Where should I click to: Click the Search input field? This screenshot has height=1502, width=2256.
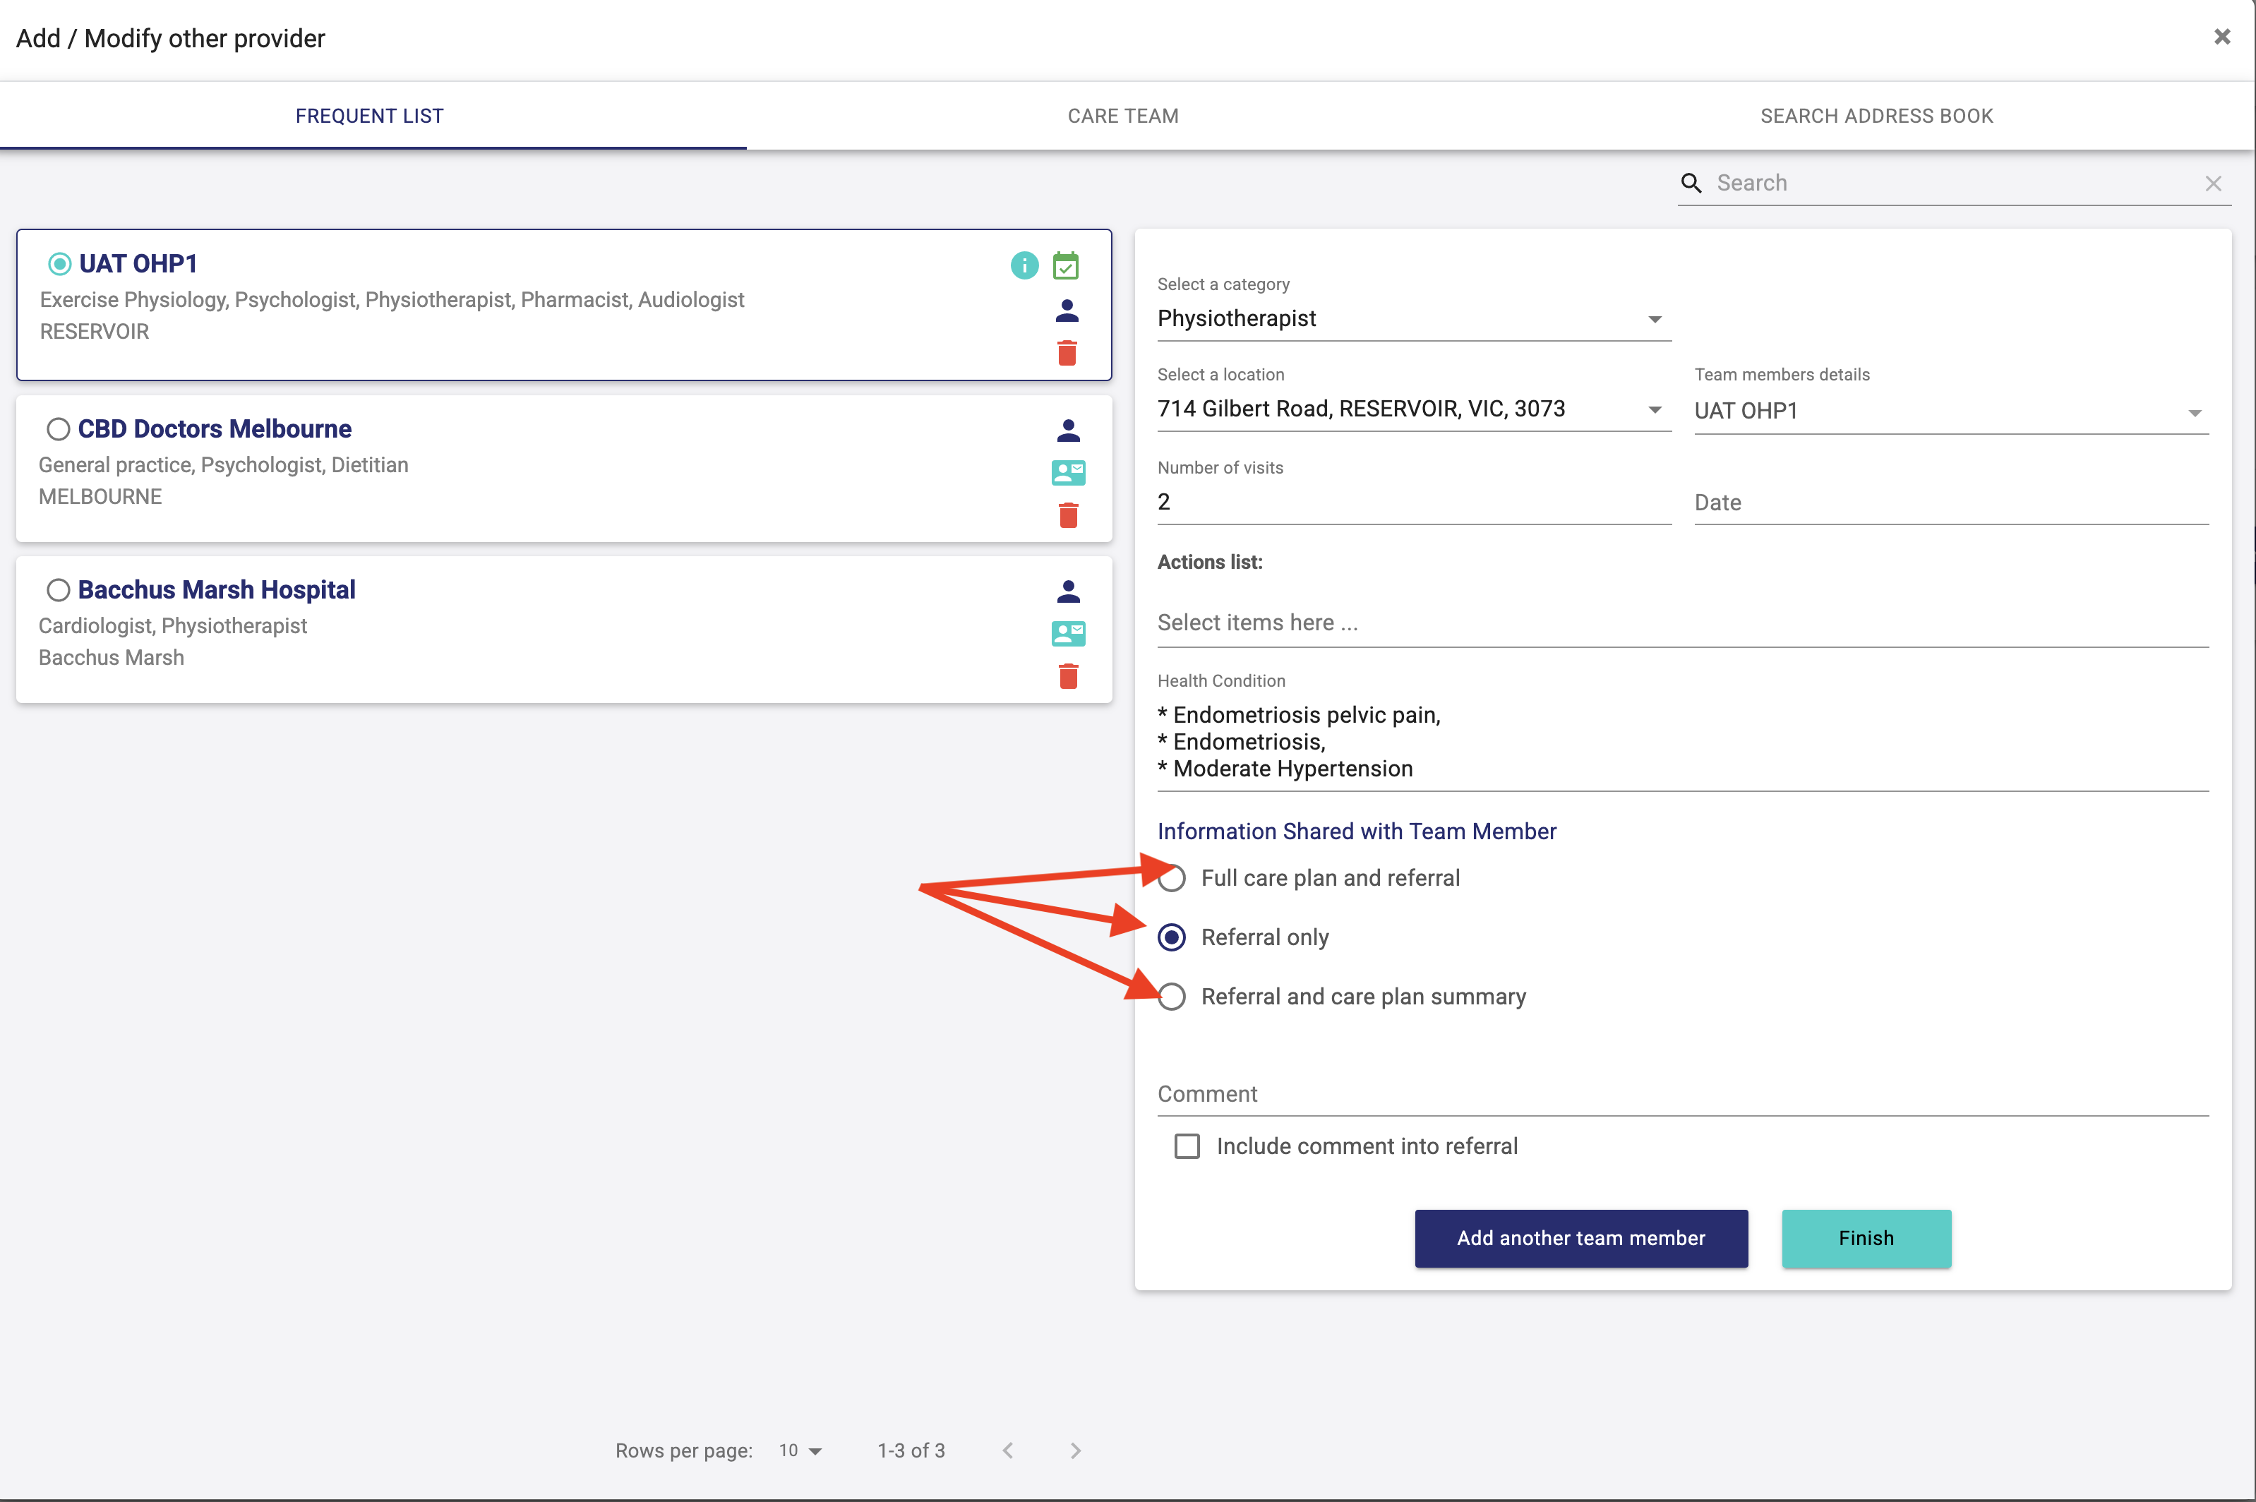coord(1955,183)
